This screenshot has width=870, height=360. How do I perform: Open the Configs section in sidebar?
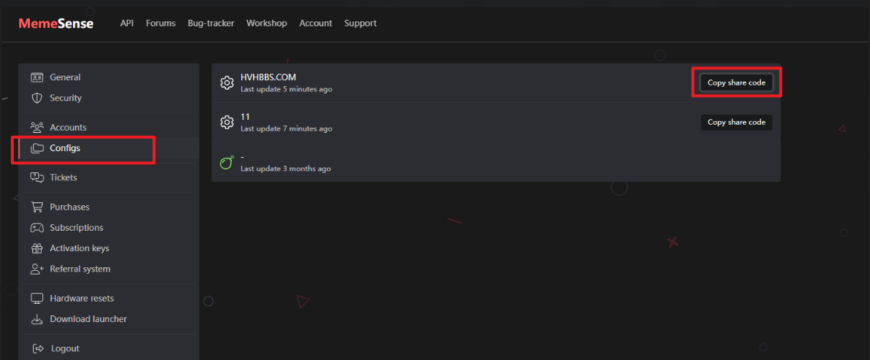point(65,148)
